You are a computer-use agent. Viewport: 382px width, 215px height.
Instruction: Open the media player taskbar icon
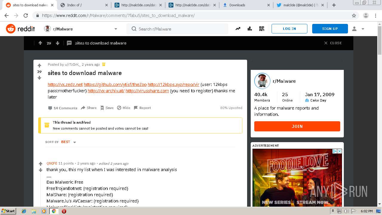click(44, 211)
